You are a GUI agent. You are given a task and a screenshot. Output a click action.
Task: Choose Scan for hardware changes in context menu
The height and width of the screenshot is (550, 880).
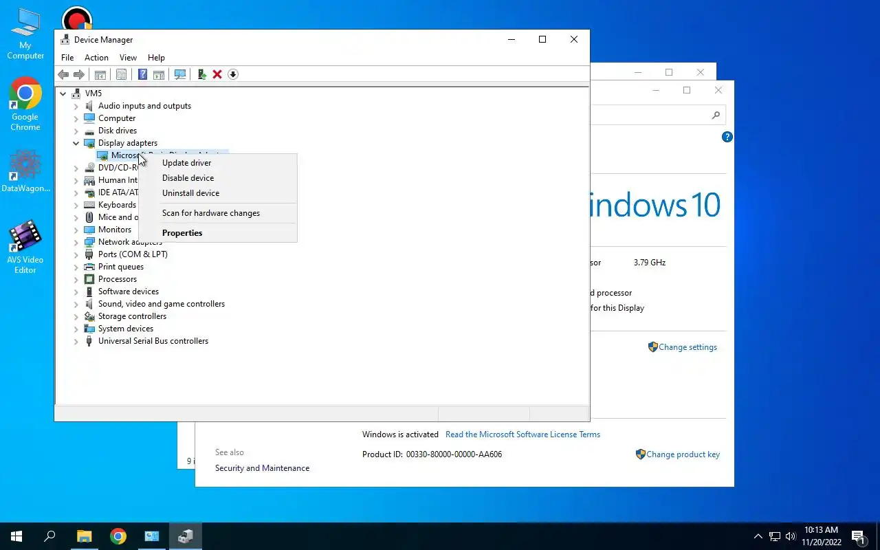(x=218, y=213)
